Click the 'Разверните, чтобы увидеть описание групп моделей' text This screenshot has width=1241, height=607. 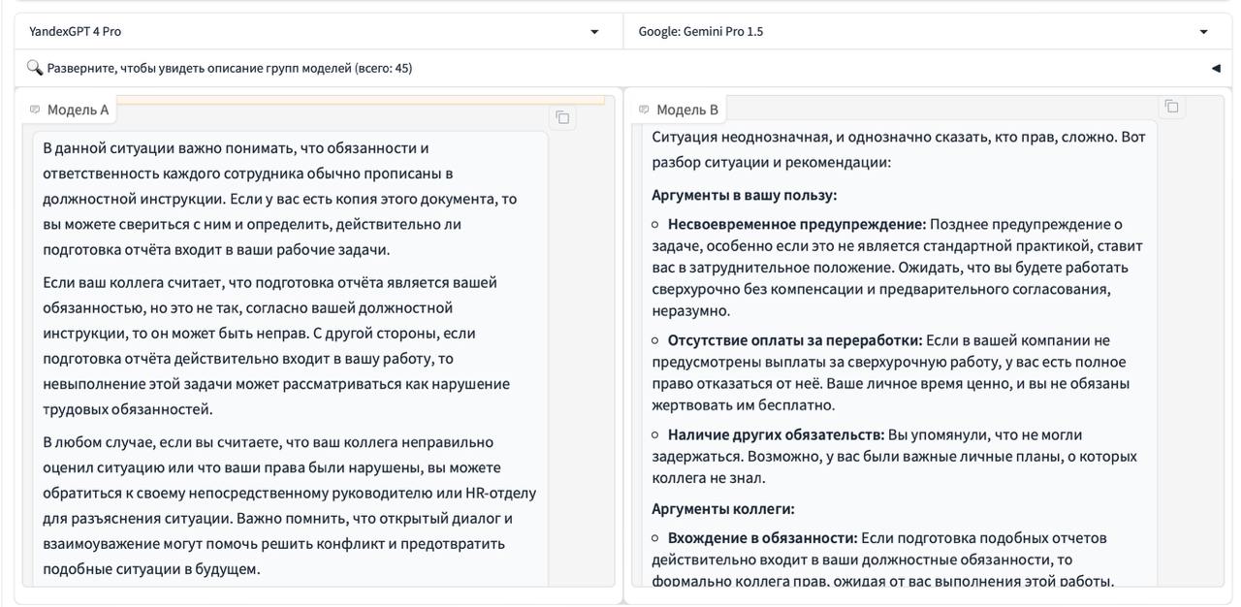(230, 69)
